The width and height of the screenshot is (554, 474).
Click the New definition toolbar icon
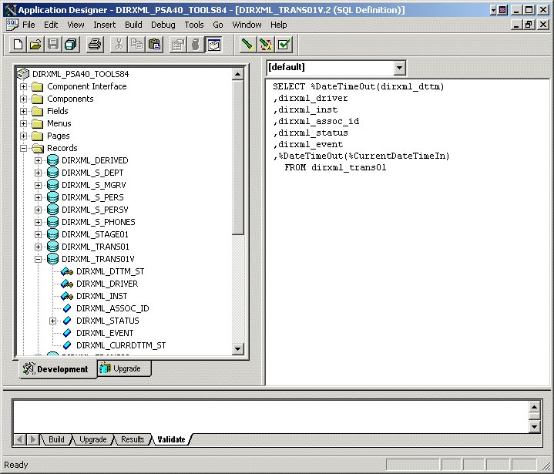coord(18,45)
